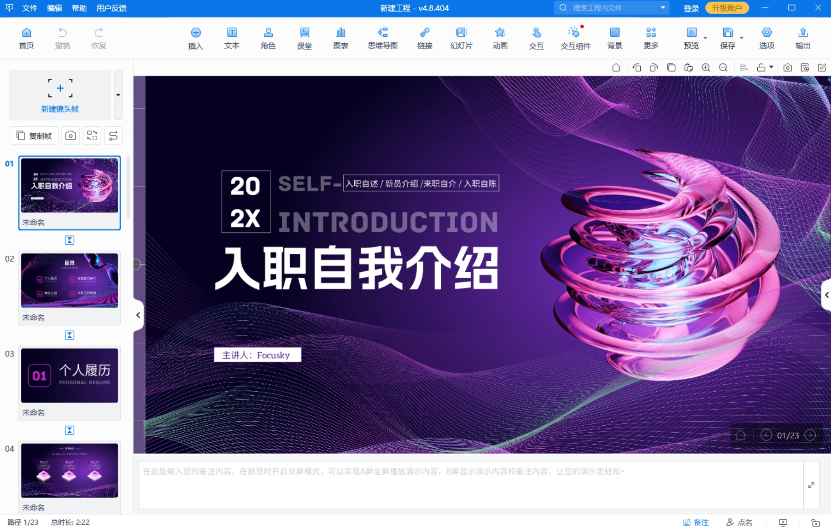
Task: Click the 点名 roll call button
Action: pyautogui.click(x=739, y=522)
